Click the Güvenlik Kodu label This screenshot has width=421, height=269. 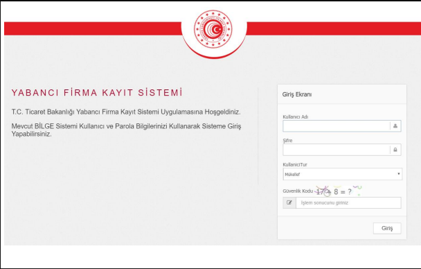298,191
